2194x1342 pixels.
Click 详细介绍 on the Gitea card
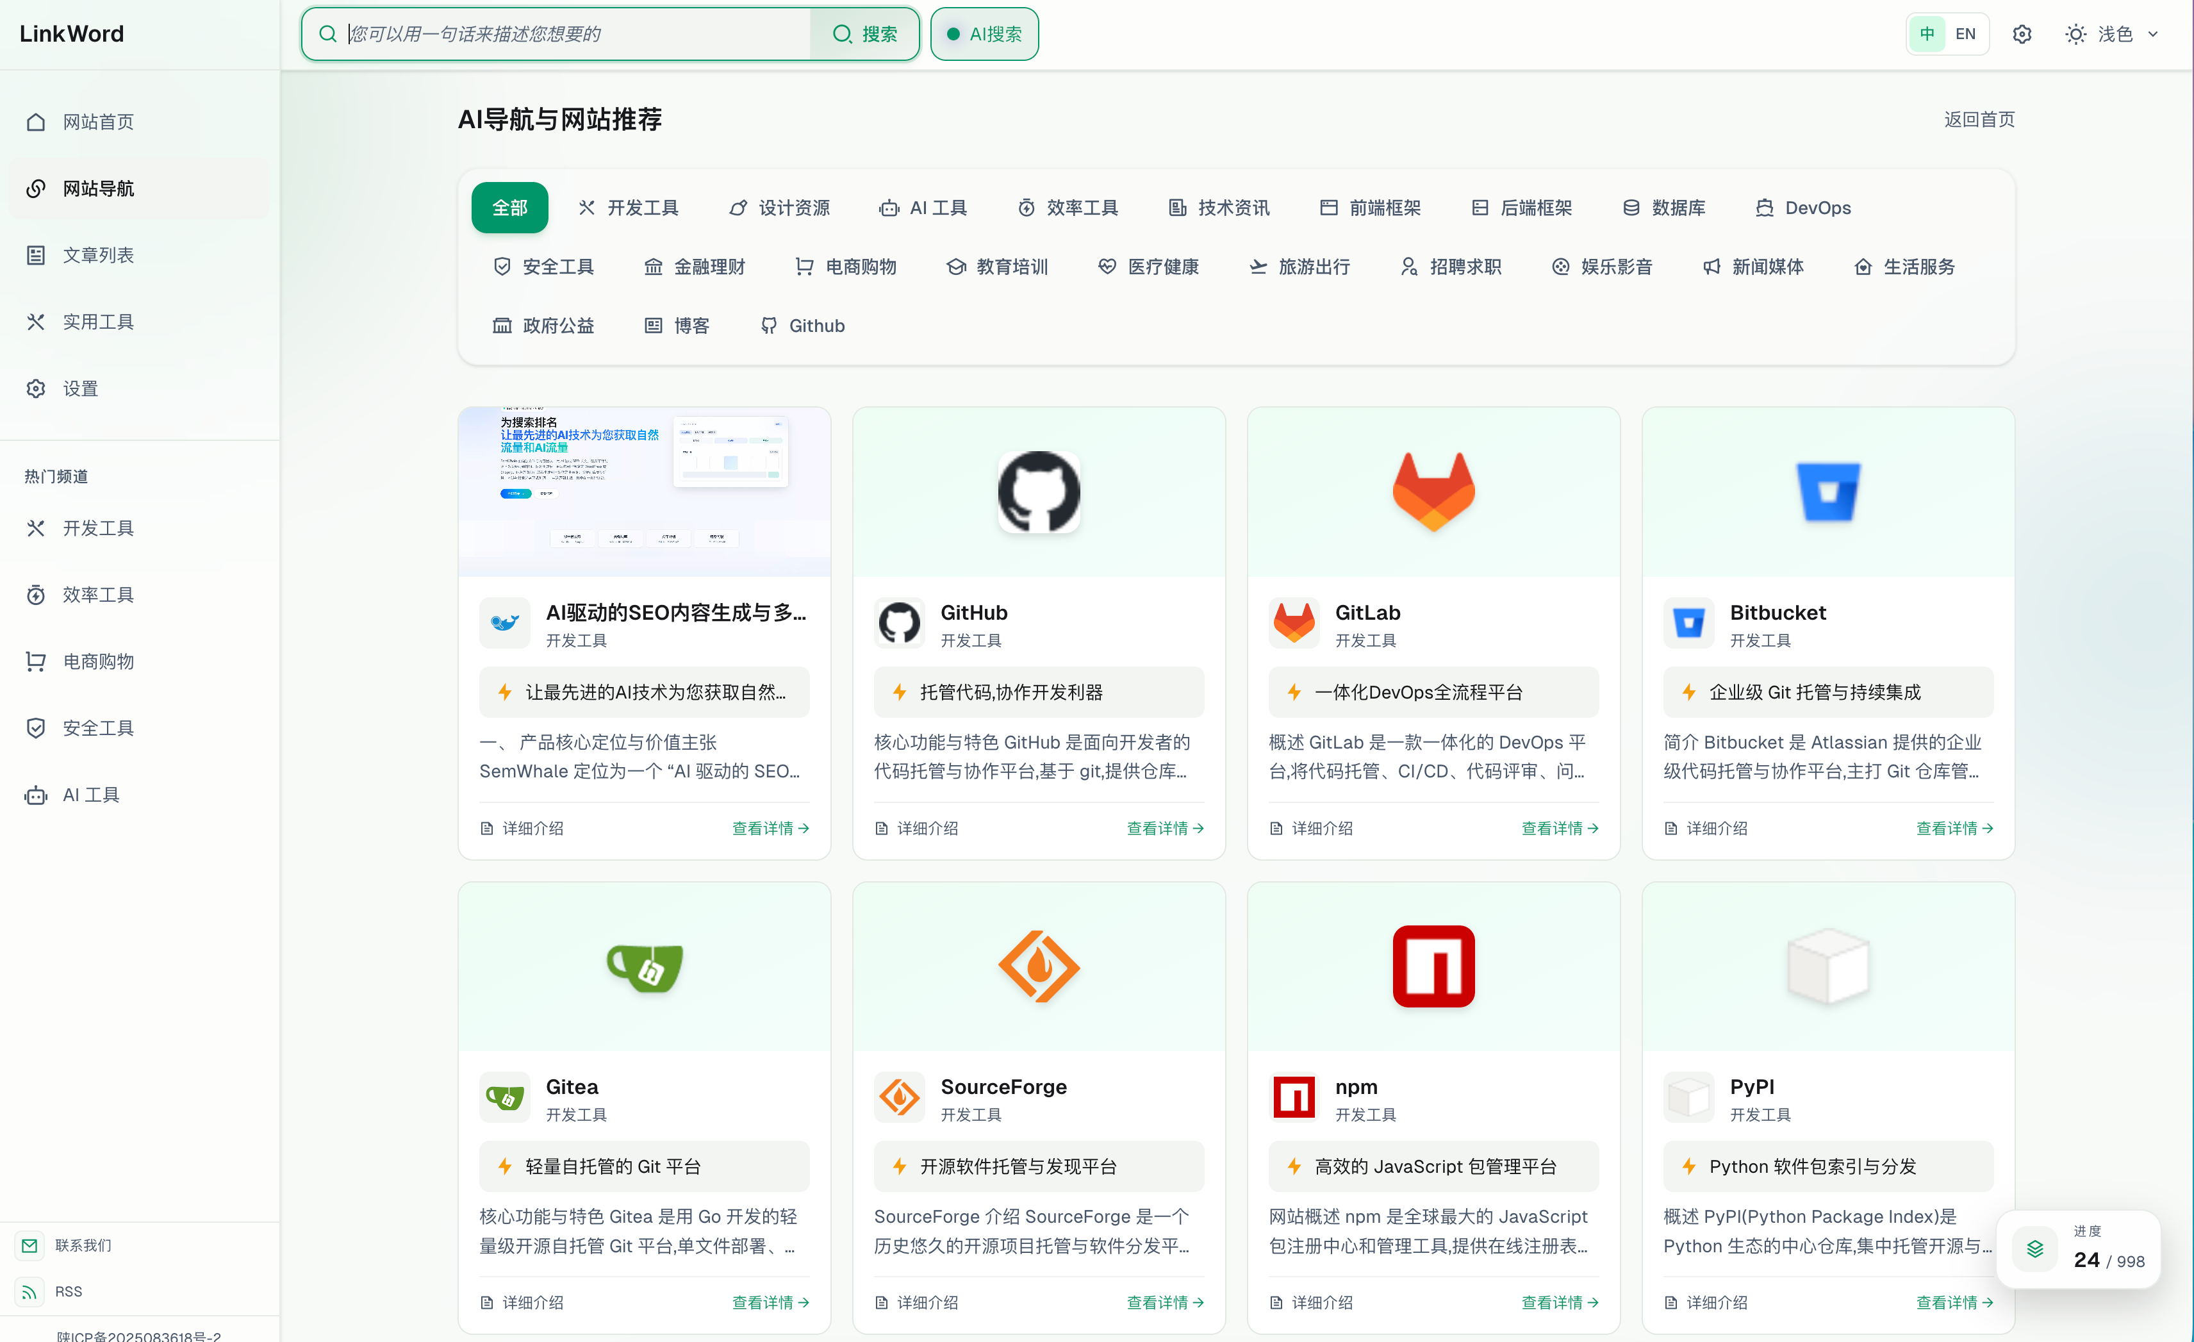coord(522,1302)
